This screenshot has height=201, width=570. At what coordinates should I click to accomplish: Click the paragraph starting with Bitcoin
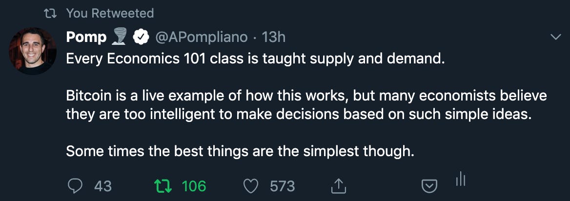(306, 105)
